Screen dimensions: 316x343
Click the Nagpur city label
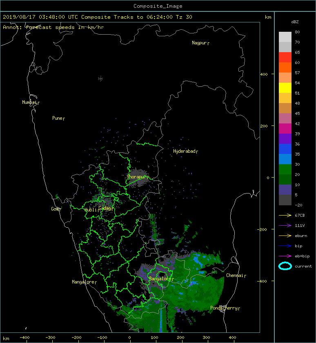(199, 43)
